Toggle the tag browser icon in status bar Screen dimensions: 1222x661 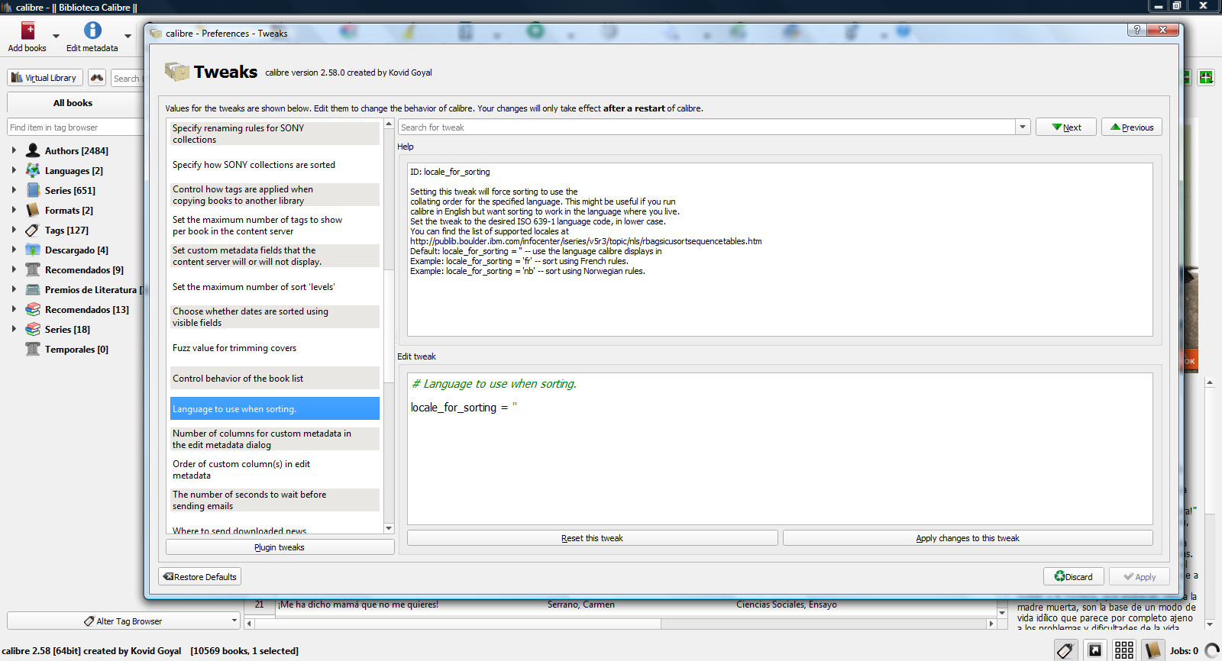[1065, 650]
